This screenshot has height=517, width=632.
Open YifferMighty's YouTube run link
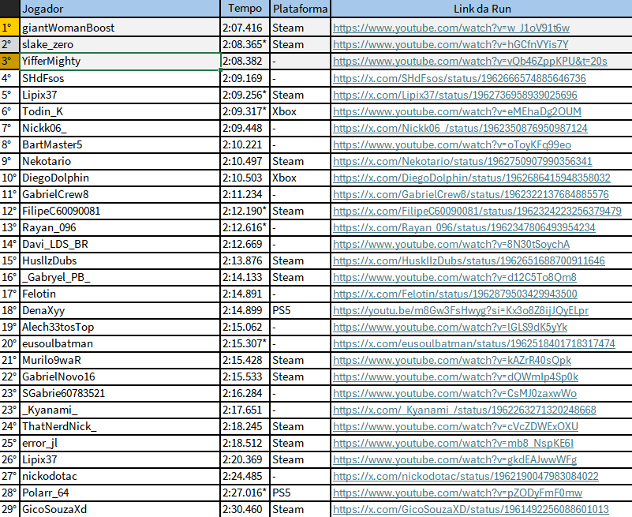[x=470, y=61]
